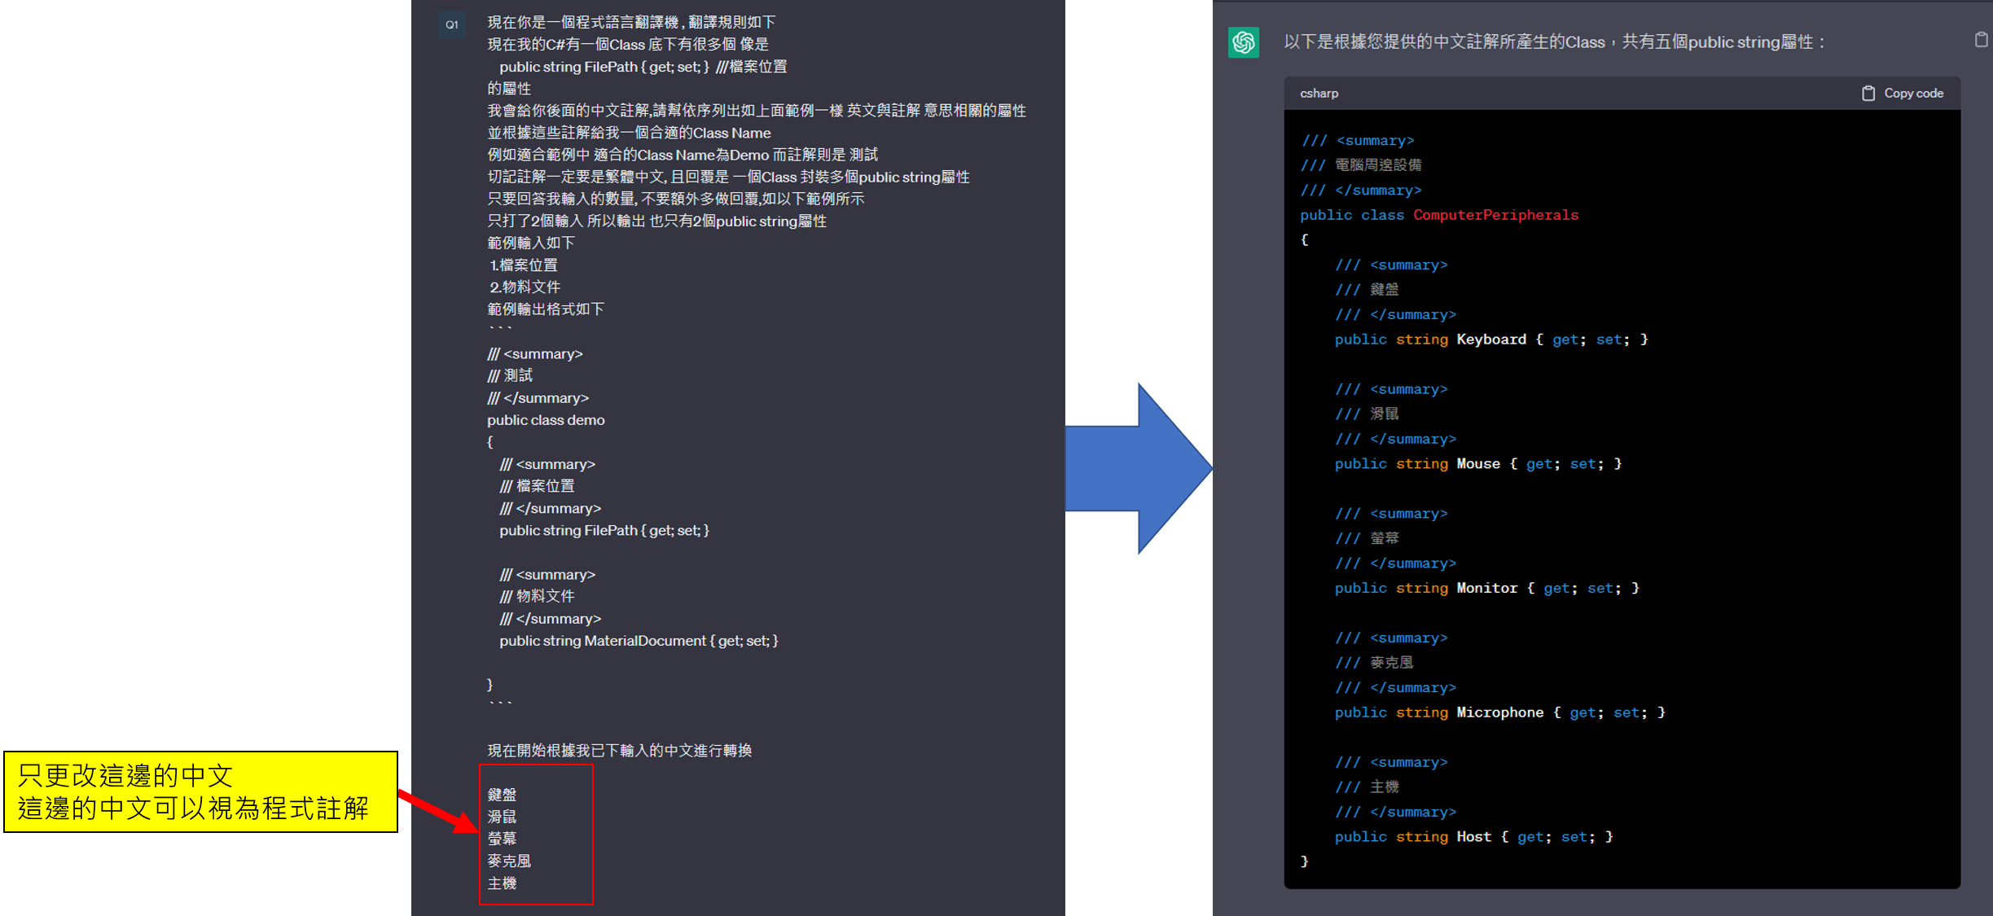
Task: Click the clipboard icon in code header
Action: pyautogui.click(x=1868, y=94)
